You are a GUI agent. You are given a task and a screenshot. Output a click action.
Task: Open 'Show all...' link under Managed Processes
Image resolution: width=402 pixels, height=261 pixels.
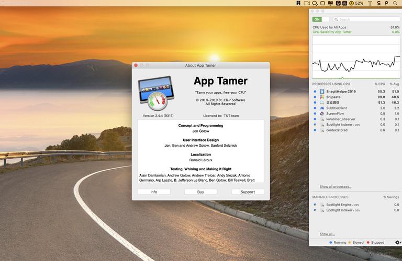pos(327,234)
